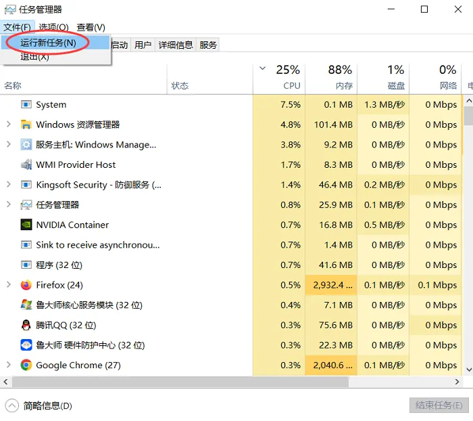The image size is (473, 421).
Task: Click the 结束任务(E) button
Action: pyautogui.click(x=439, y=405)
